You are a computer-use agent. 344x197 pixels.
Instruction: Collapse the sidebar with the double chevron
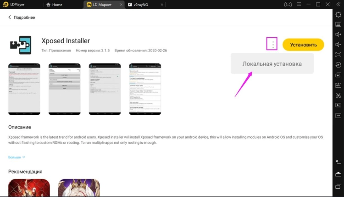point(338,5)
